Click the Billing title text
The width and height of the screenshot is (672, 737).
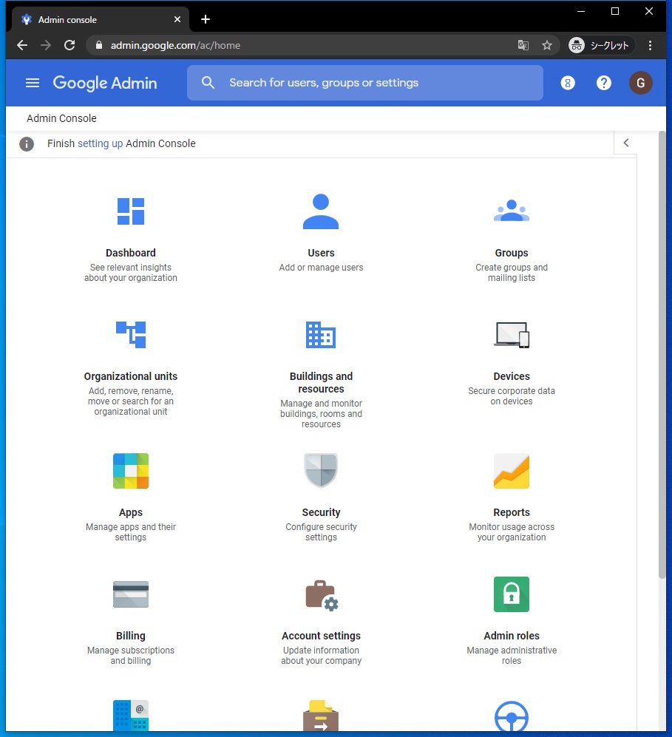click(131, 636)
